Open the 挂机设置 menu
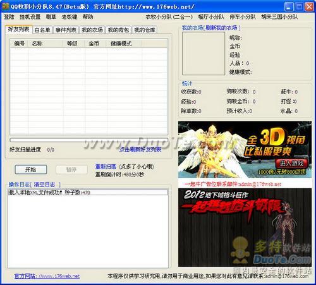 click(x=30, y=17)
